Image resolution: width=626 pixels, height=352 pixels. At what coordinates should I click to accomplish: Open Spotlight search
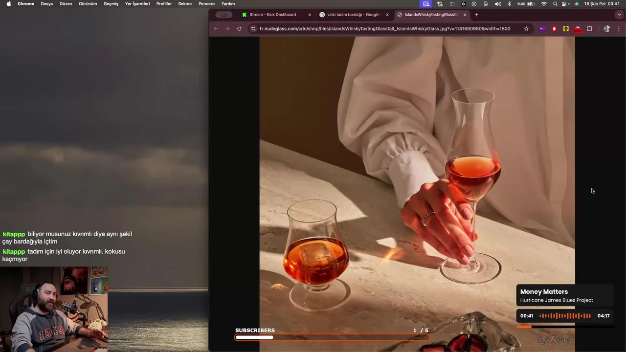tap(555, 3)
